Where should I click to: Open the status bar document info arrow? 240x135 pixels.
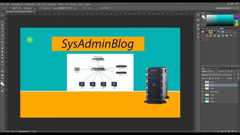pos(36,131)
